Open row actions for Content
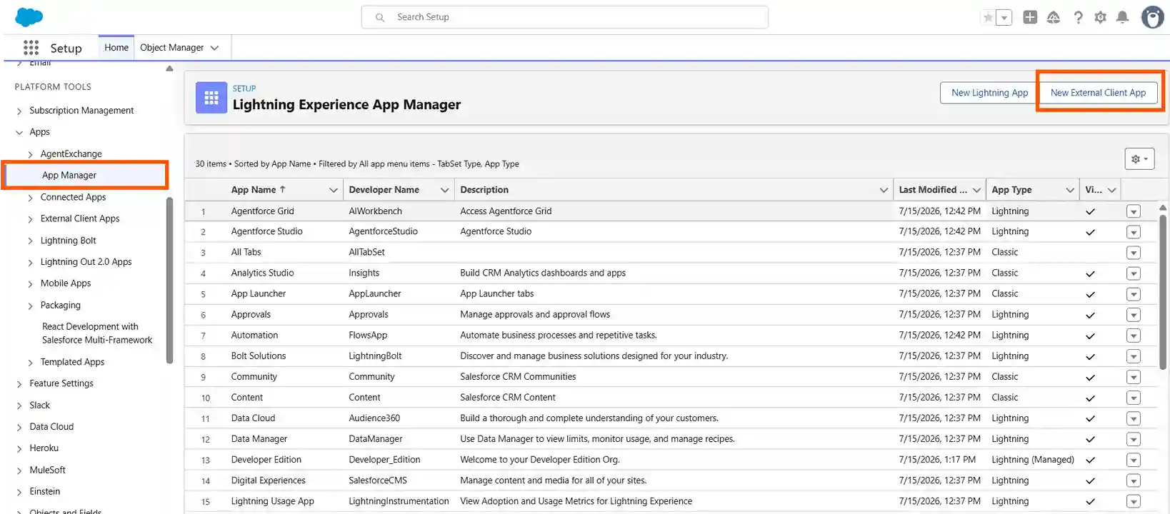The width and height of the screenshot is (1170, 514). pos(1133,398)
